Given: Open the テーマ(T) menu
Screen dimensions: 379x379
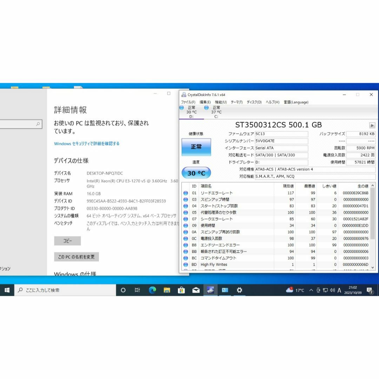Looking at the screenshot, I should coord(237,102).
